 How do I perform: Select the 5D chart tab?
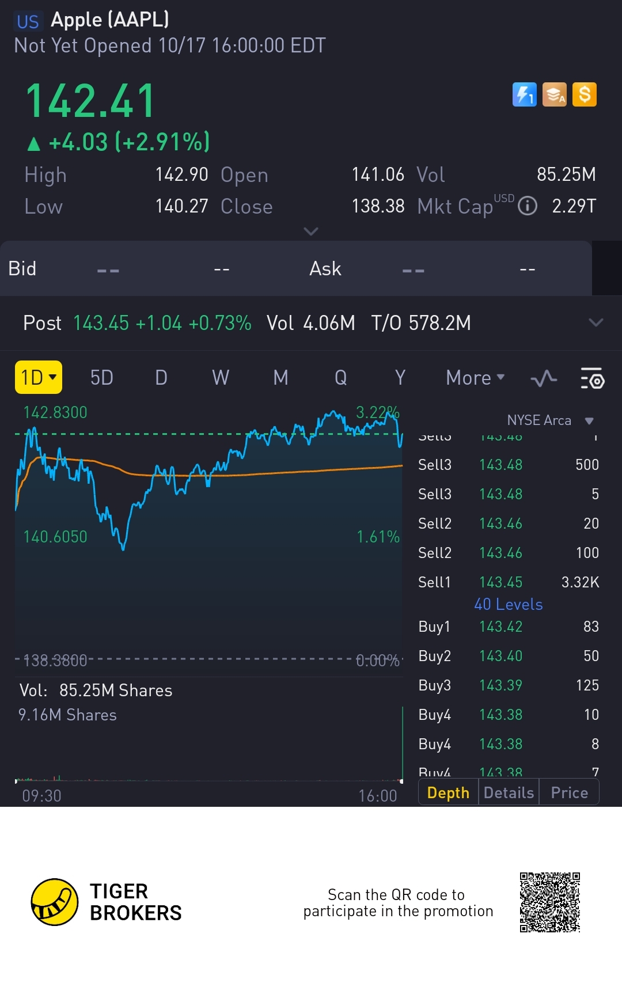[x=102, y=378]
